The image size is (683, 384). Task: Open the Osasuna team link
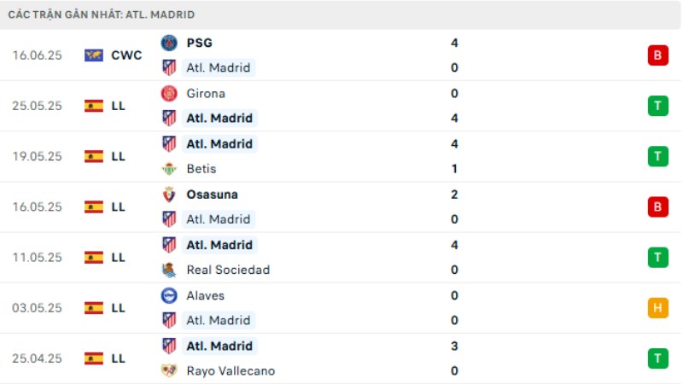click(212, 195)
